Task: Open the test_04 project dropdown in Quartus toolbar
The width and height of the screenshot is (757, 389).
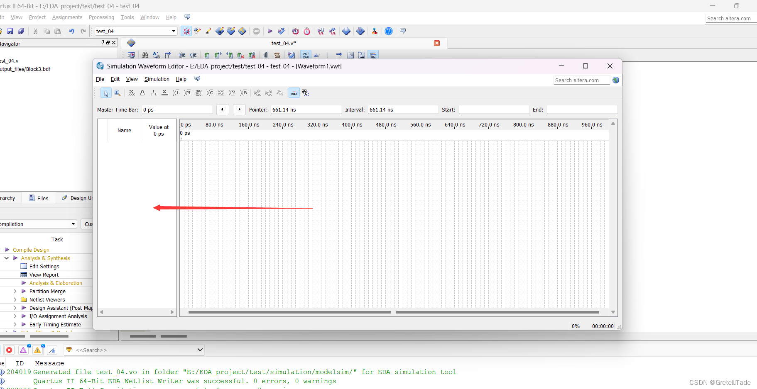Action: (x=174, y=31)
